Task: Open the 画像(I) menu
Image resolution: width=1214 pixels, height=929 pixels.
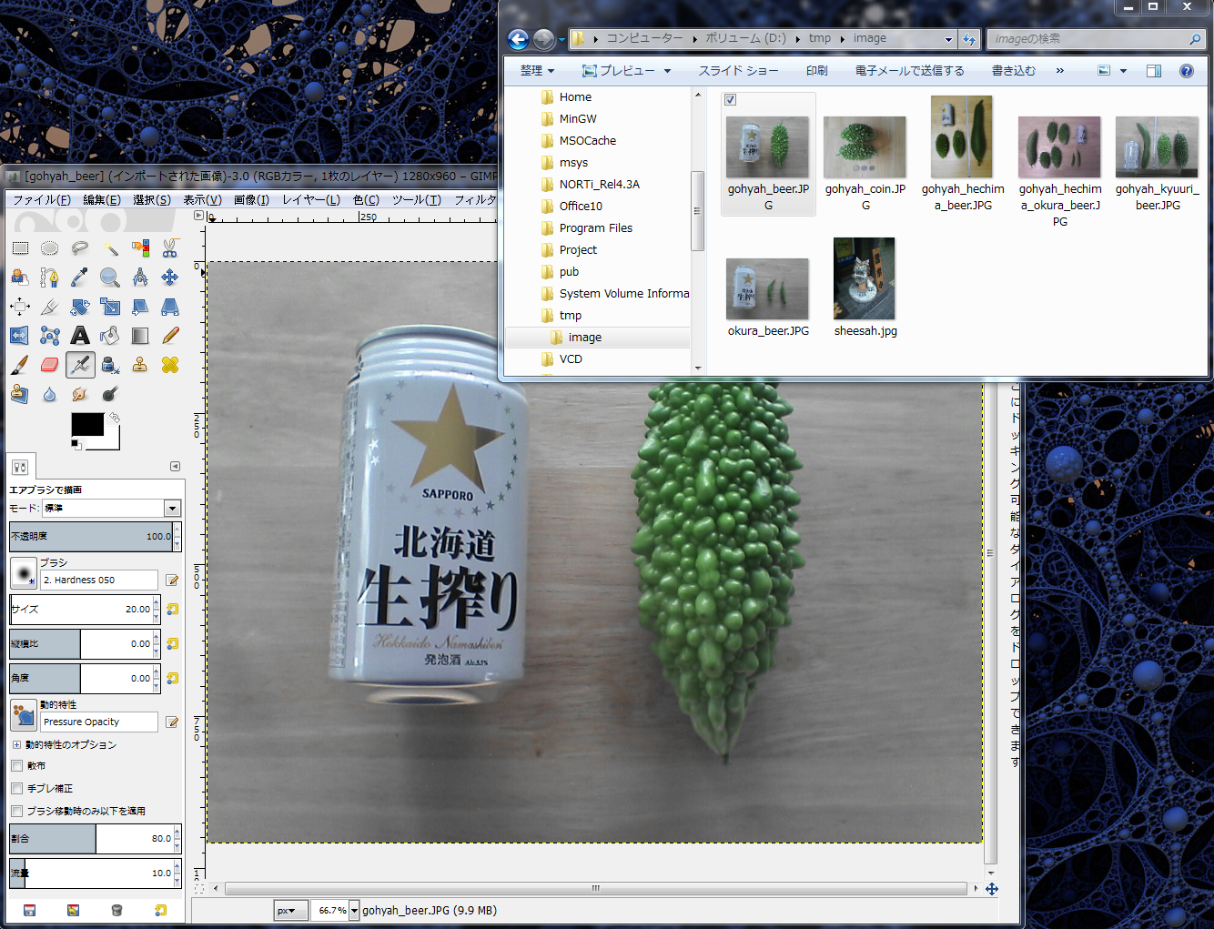Action: [252, 199]
